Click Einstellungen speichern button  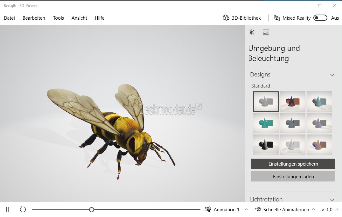pos(293,164)
